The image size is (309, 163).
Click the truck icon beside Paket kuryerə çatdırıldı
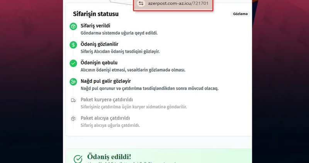(x=73, y=100)
